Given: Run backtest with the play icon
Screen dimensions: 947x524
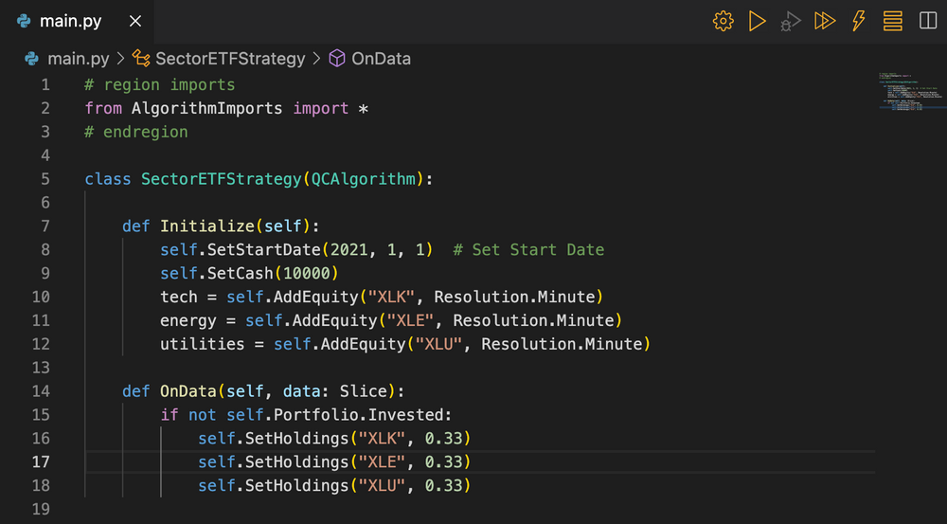Looking at the screenshot, I should (x=757, y=21).
